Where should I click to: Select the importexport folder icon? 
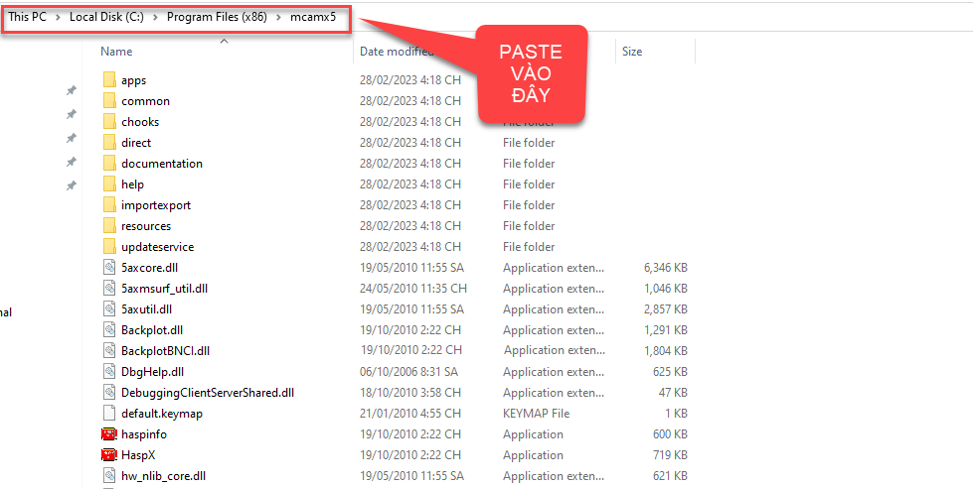point(110,205)
